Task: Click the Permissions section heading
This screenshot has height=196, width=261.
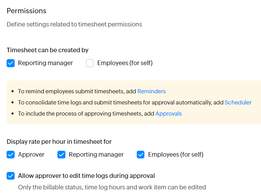Action: (26, 11)
